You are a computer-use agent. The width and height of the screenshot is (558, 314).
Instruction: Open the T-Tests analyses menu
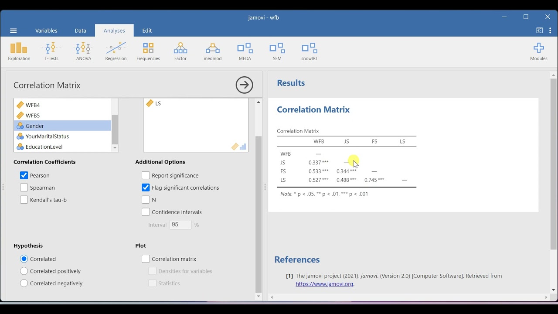[x=51, y=51]
